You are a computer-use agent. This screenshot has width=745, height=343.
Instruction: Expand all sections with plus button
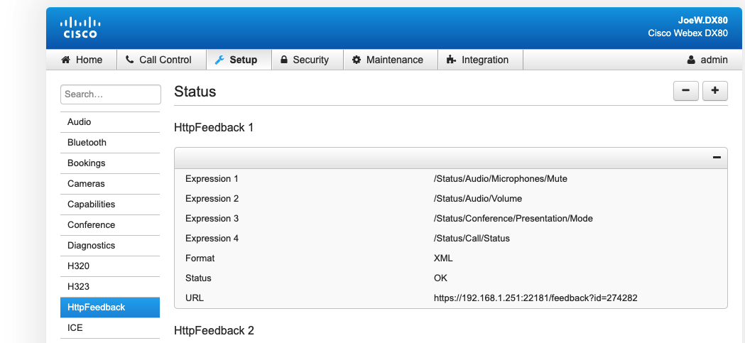point(715,91)
